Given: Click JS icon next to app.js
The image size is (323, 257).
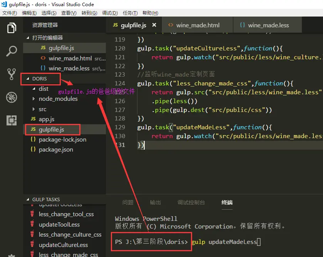Looking at the screenshot, I should [33, 119].
